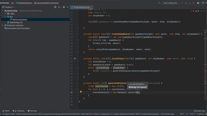Open Project Structure from the toolbar icon
Image resolution: width=207 pixels, height=116 pixels.
click(198, 3)
